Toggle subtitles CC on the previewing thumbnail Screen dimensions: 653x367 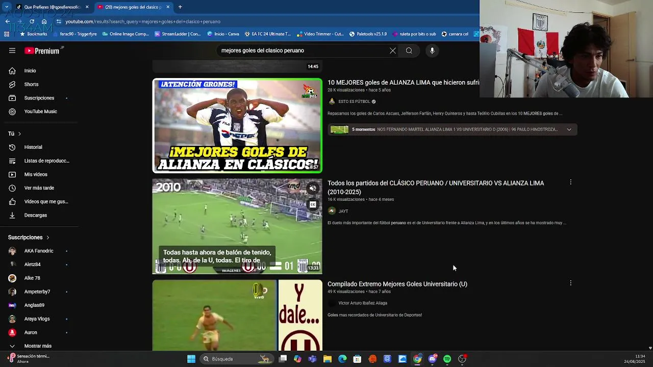click(x=313, y=204)
